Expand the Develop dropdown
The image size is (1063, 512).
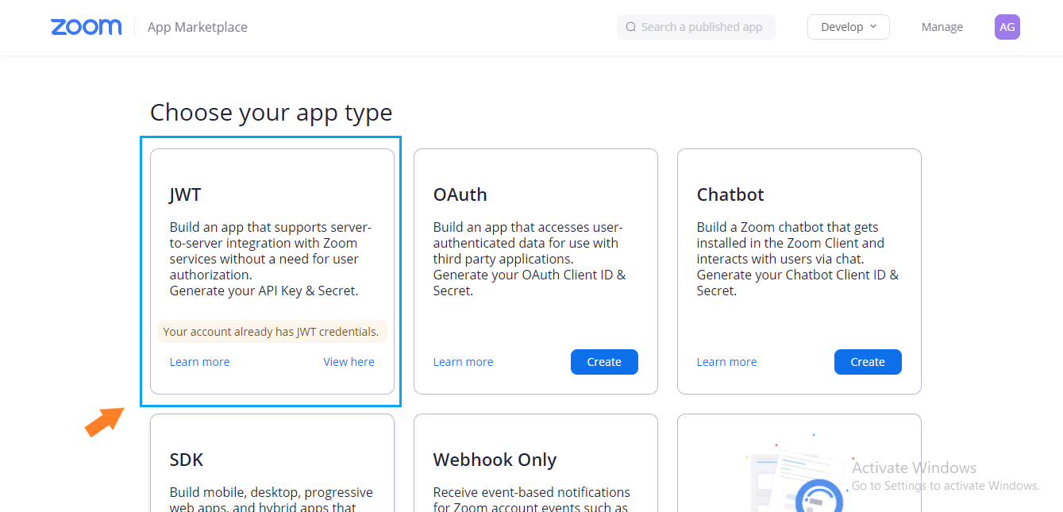tap(849, 27)
